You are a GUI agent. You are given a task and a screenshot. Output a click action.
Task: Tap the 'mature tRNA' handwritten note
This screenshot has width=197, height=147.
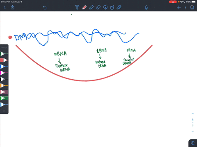(101, 64)
